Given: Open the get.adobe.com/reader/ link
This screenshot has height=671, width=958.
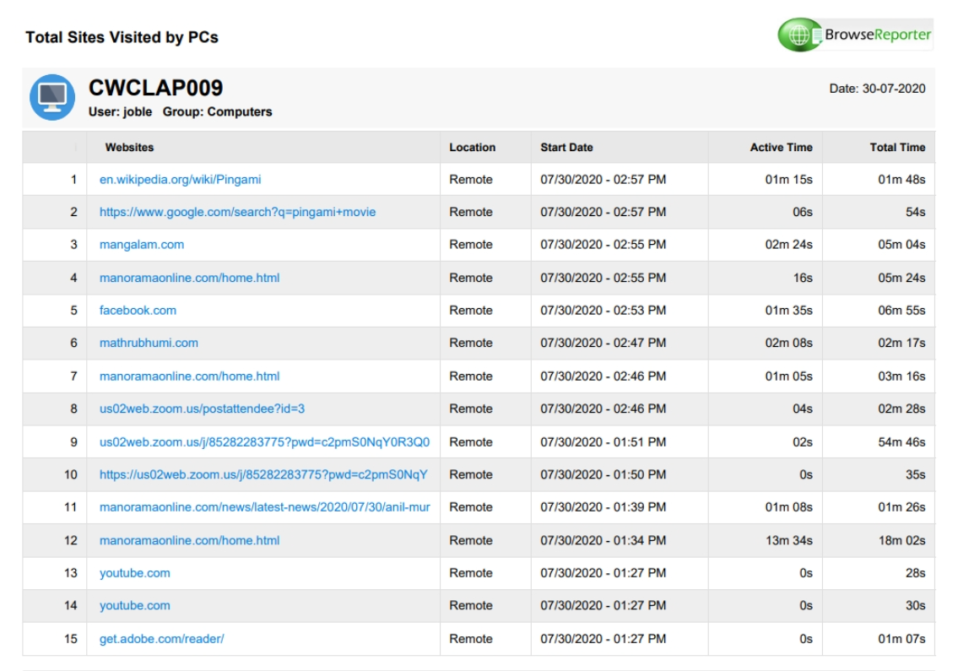Looking at the screenshot, I should point(162,639).
